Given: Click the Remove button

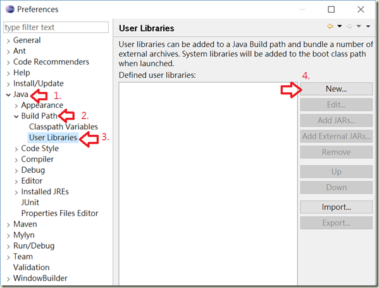Looking at the screenshot, I should (x=336, y=152).
